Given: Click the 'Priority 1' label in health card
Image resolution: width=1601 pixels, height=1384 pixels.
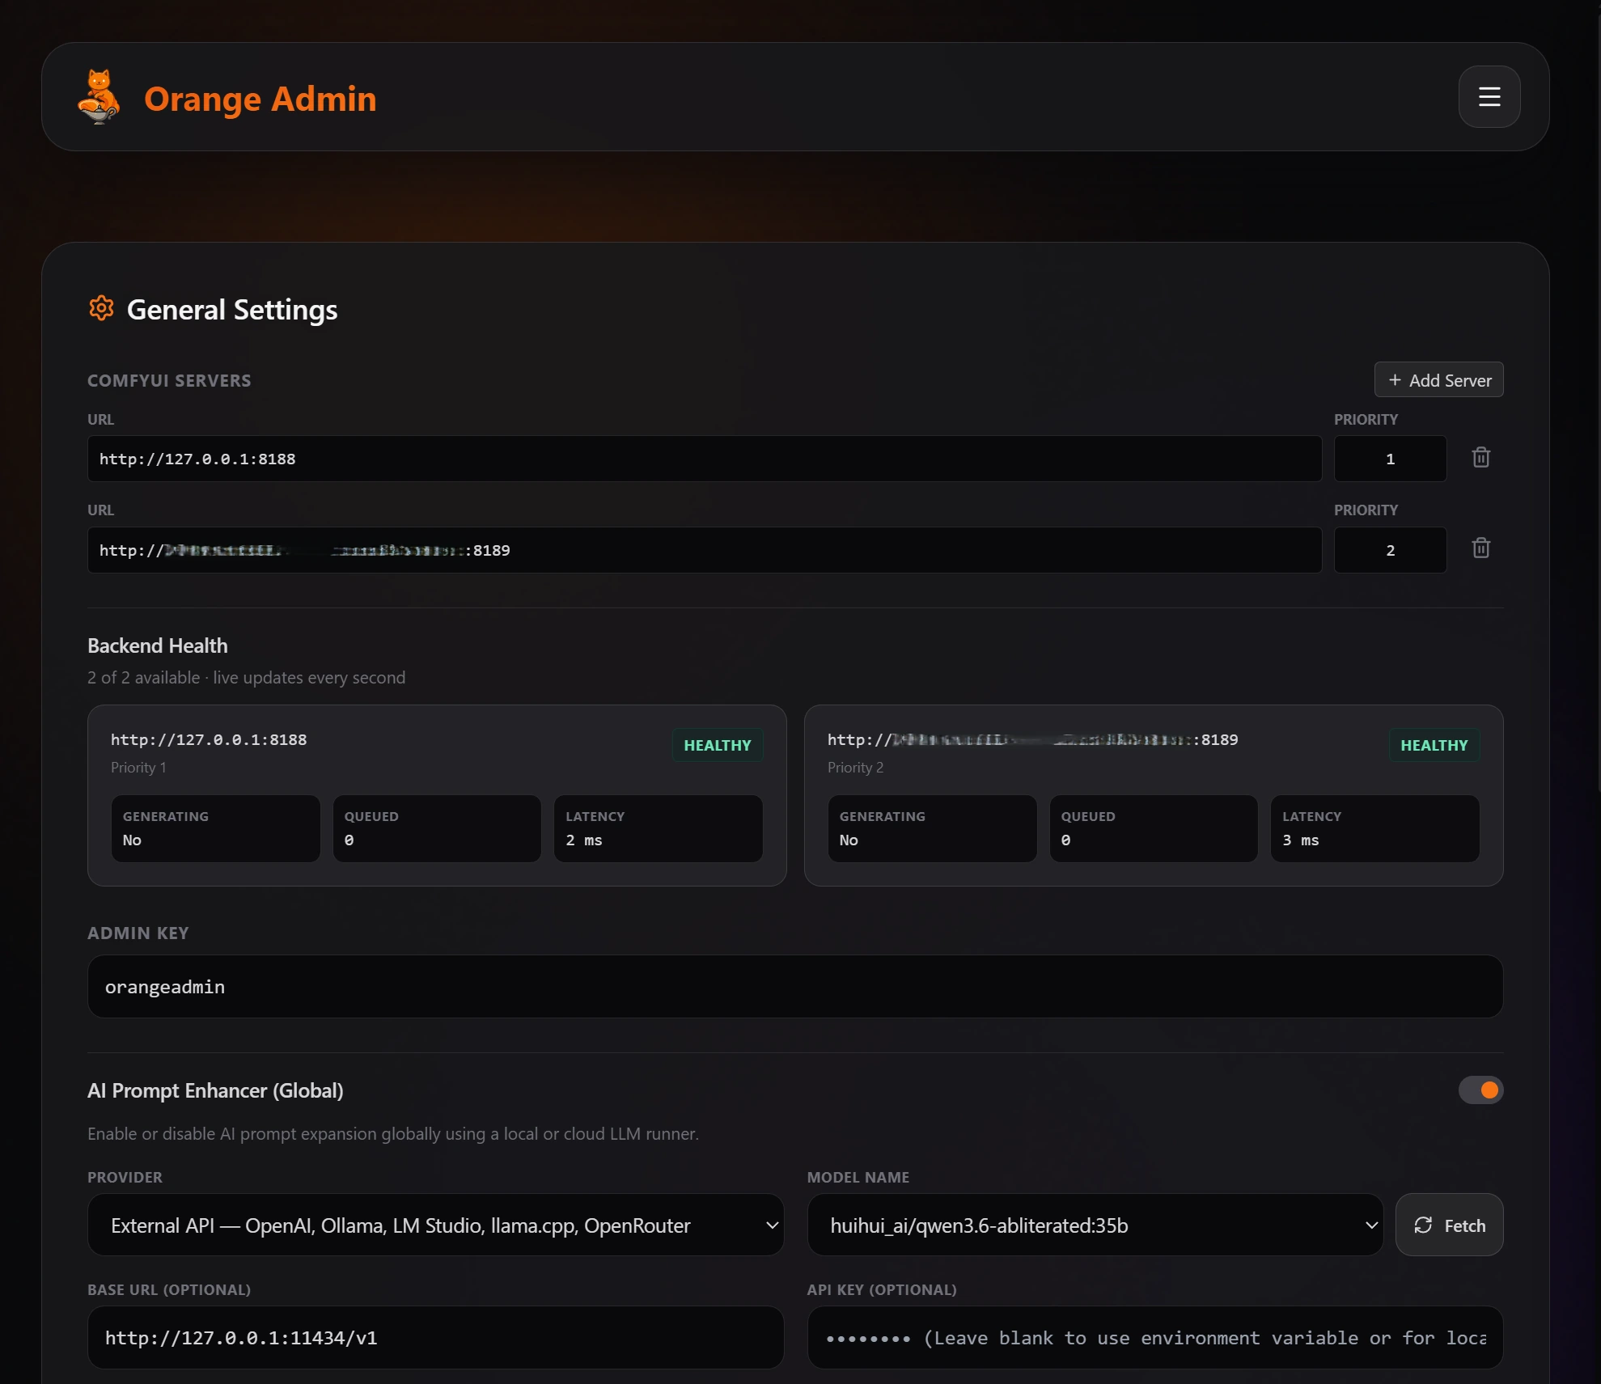Looking at the screenshot, I should pyautogui.click(x=138, y=768).
